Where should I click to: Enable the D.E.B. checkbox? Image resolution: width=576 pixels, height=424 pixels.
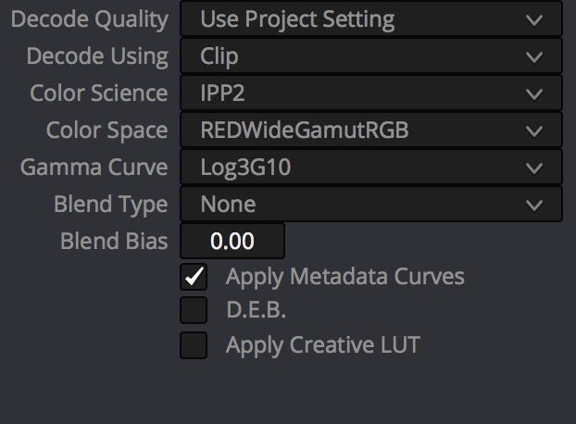point(194,311)
